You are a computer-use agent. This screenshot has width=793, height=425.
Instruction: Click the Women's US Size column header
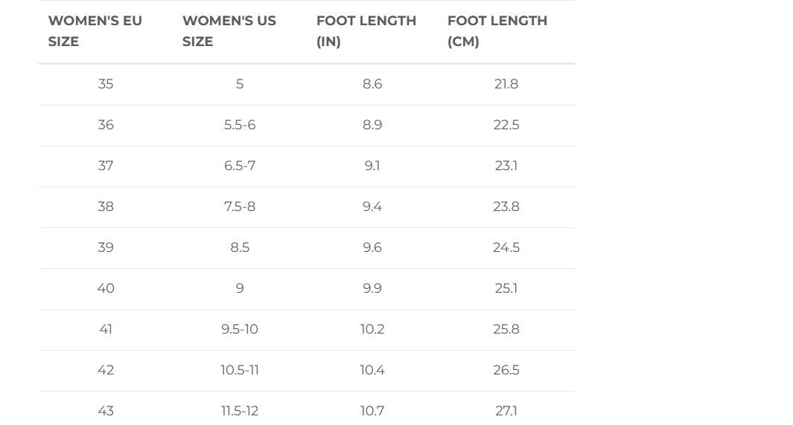click(x=229, y=31)
